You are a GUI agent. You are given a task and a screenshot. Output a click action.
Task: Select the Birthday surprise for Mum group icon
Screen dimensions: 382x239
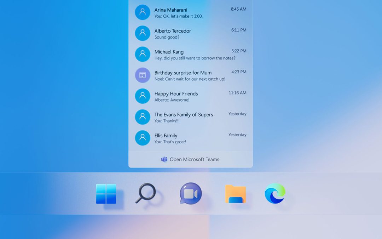(x=143, y=75)
